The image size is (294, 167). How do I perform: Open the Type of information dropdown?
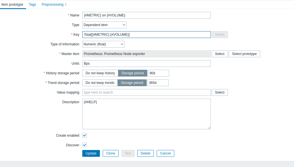pos(103,44)
